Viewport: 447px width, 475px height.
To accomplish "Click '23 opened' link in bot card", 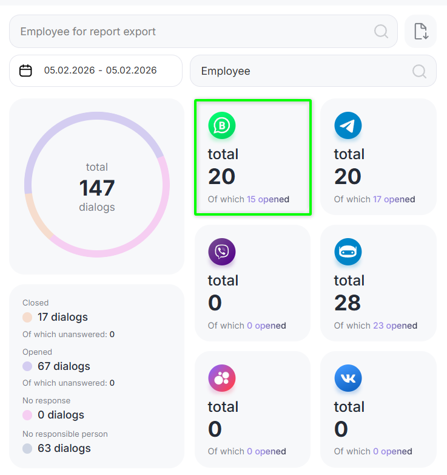I will tap(395, 326).
